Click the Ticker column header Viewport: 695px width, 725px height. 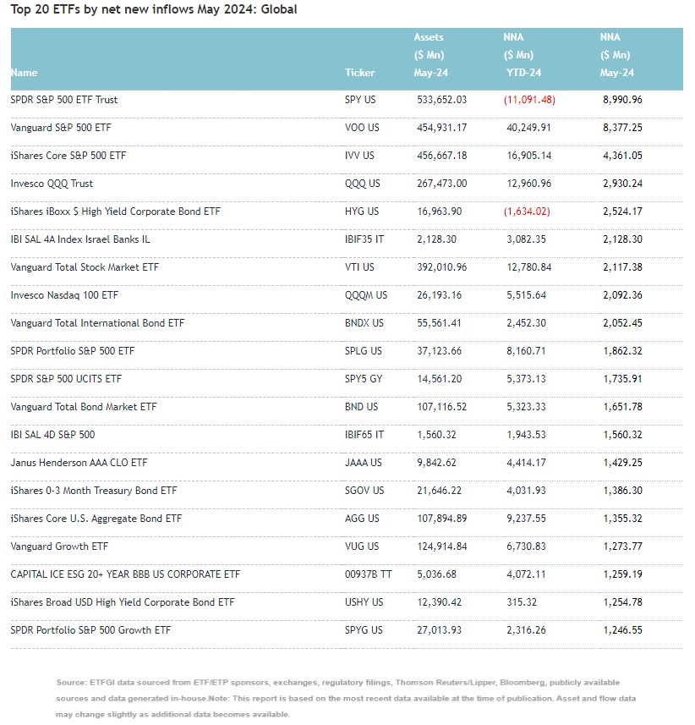point(359,73)
